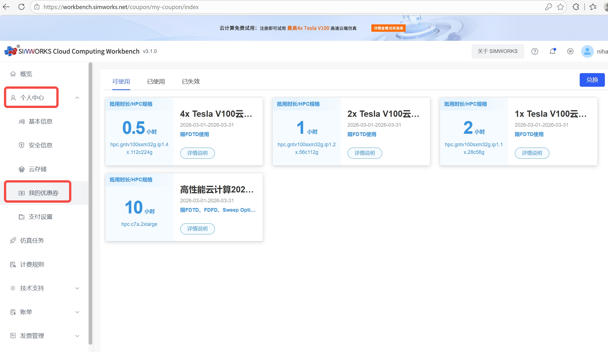Click the SIMWORKS logo icon
This screenshot has width=608, height=352.
10,51
